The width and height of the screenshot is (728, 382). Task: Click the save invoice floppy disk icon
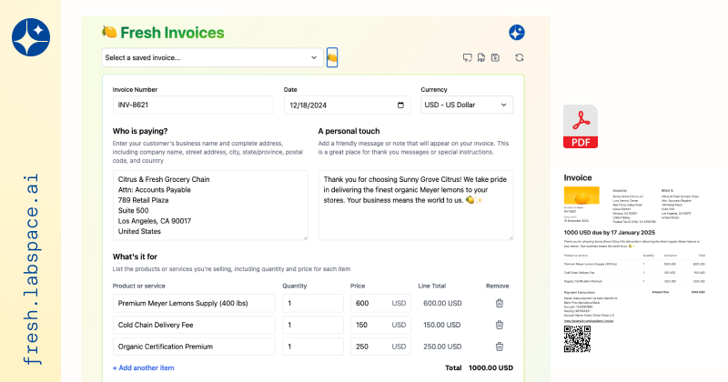click(494, 57)
